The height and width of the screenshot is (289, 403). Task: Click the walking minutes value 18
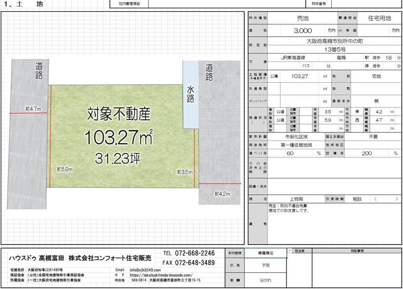[x=388, y=58]
